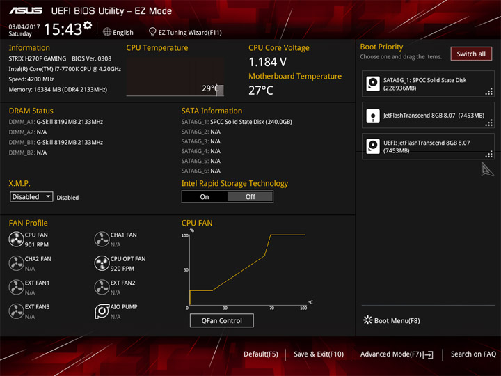Click the JetFlashTranscend USB drive icon
This screenshot has height=376, width=501.
[373, 116]
